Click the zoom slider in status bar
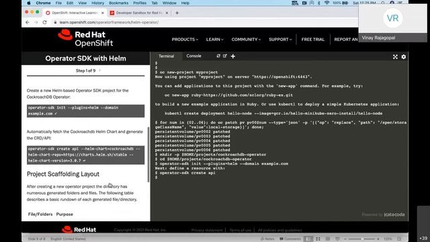 (362, 239)
